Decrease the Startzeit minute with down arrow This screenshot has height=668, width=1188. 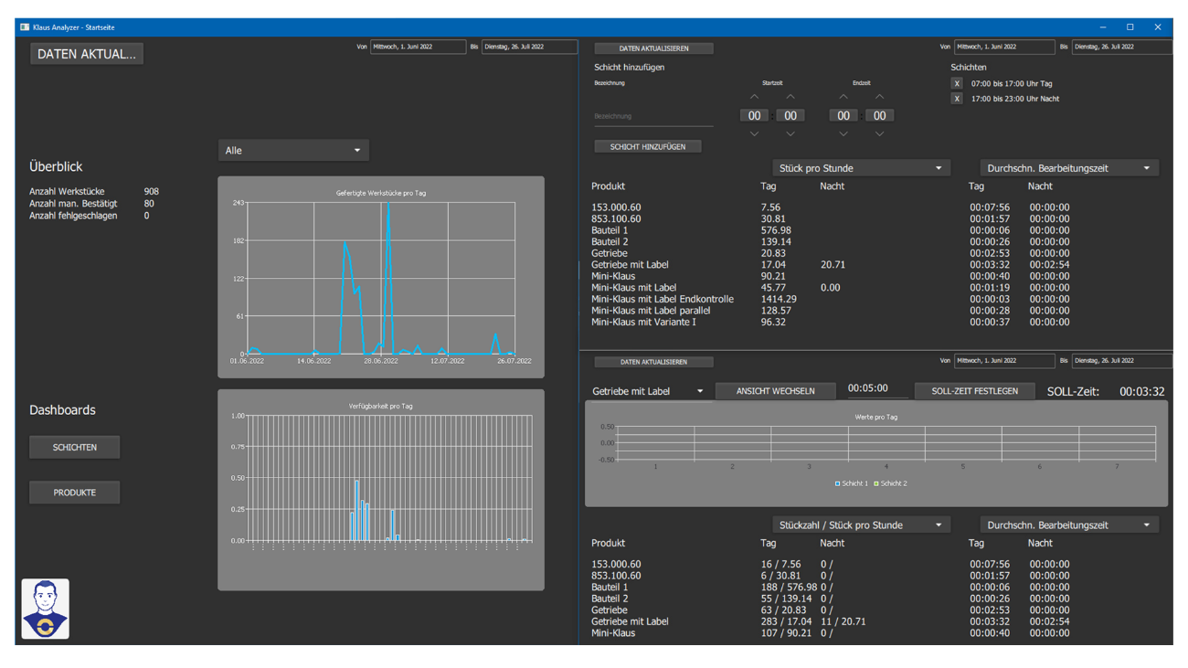(790, 134)
